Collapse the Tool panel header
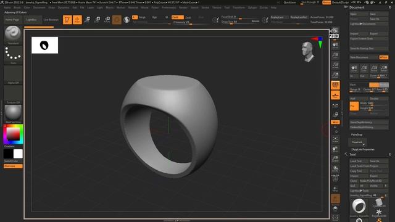Viewport: 395px width, 222px height. (x=352, y=154)
